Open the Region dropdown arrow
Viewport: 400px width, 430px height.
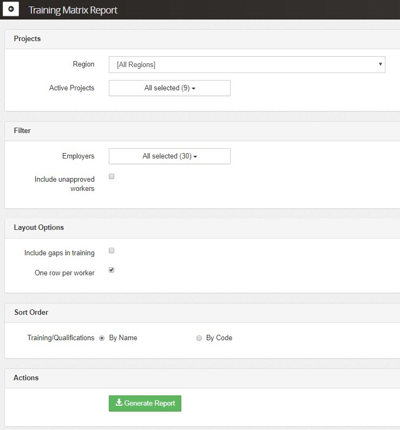[381, 64]
